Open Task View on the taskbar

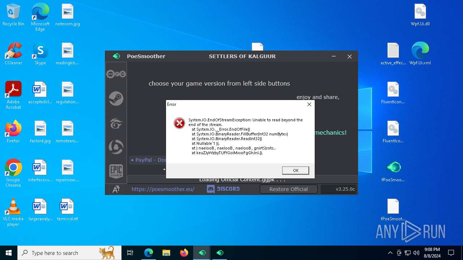pos(130,253)
